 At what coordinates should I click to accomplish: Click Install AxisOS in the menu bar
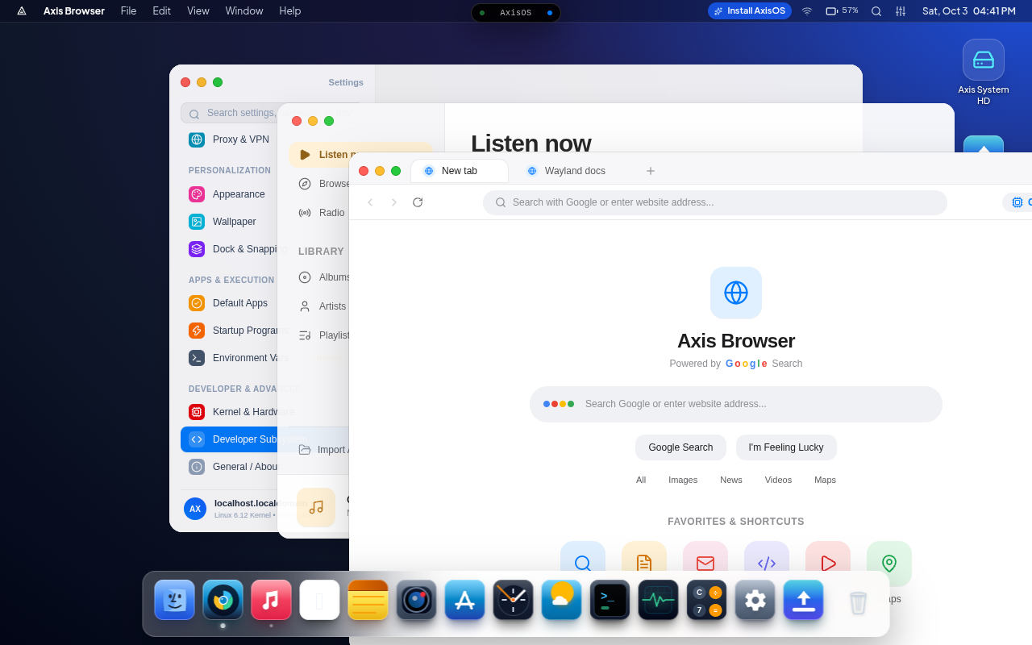click(x=750, y=11)
